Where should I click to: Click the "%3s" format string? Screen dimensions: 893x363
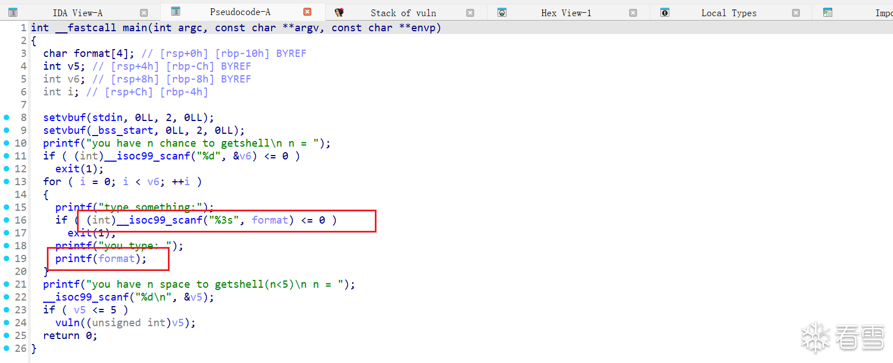coord(224,220)
